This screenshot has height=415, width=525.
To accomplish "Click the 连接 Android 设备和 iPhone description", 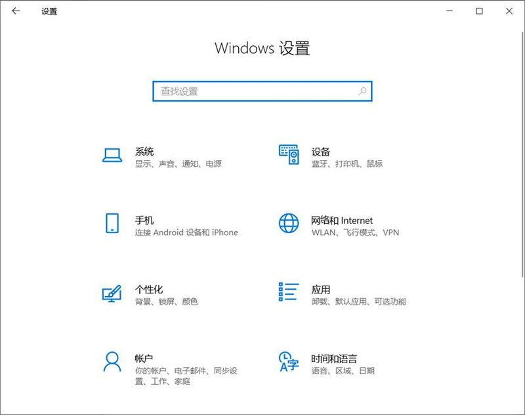I will click(186, 233).
